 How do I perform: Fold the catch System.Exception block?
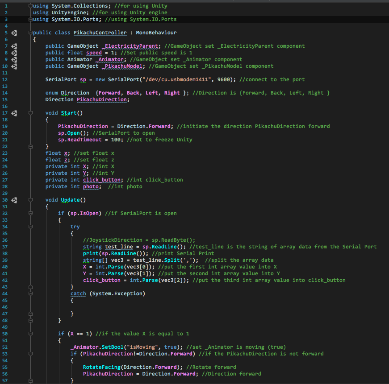tap(30, 294)
